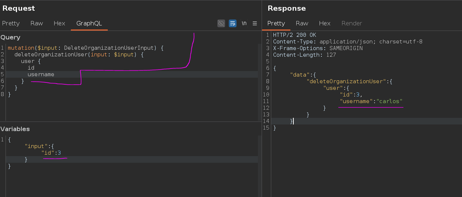Select the GraphQL request tab
Image resolution: width=462 pixels, height=197 pixels.
click(x=89, y=23)
